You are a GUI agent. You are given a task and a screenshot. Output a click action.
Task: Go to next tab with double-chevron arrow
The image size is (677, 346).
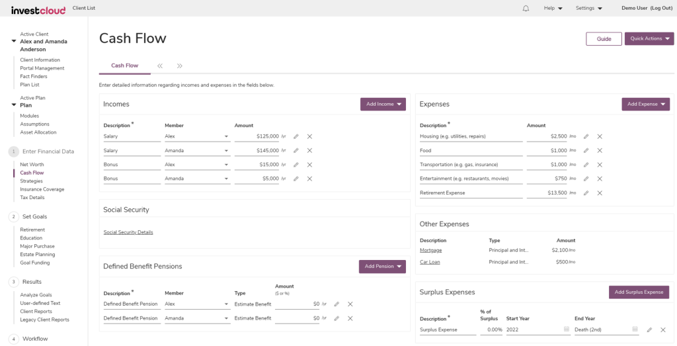(180, 66)
